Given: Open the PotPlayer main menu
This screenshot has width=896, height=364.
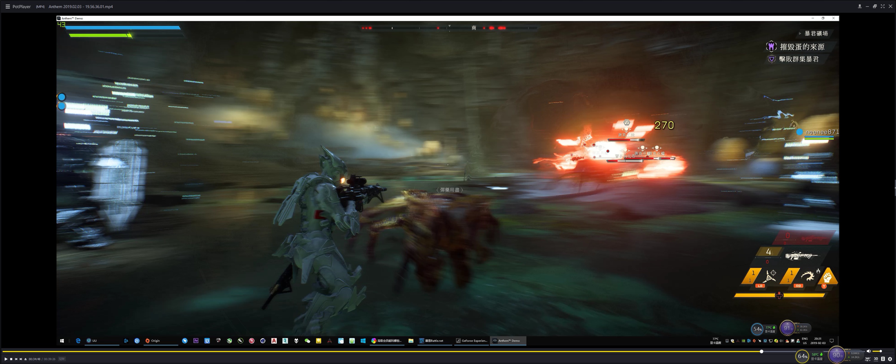Looking at the screenshot, I should pos(8,7).
